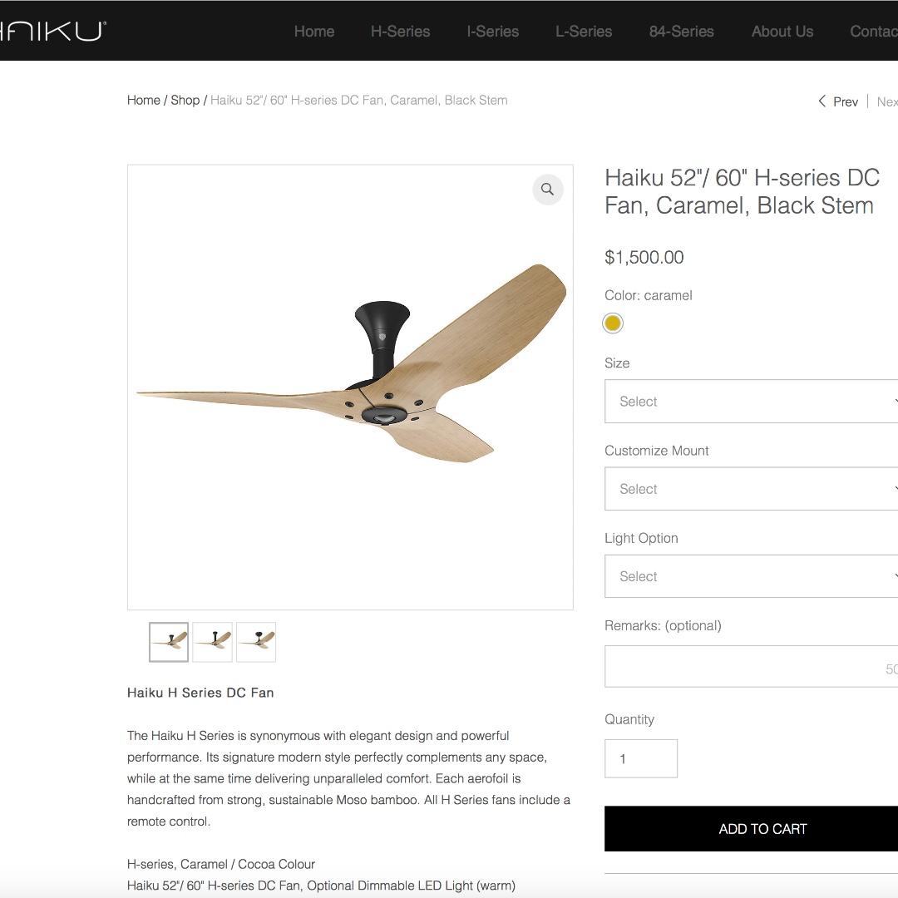Click the Remarks optional text field

(748, 665)
